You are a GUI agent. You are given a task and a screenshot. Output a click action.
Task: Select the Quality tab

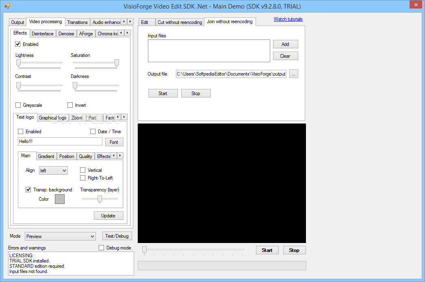[x=86, y=156]
